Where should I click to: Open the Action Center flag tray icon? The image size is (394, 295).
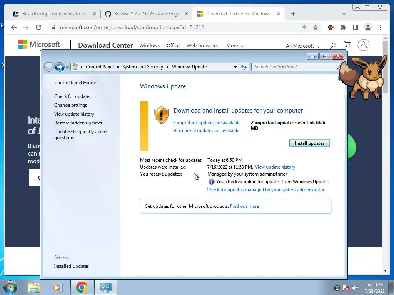coord(346,288)
